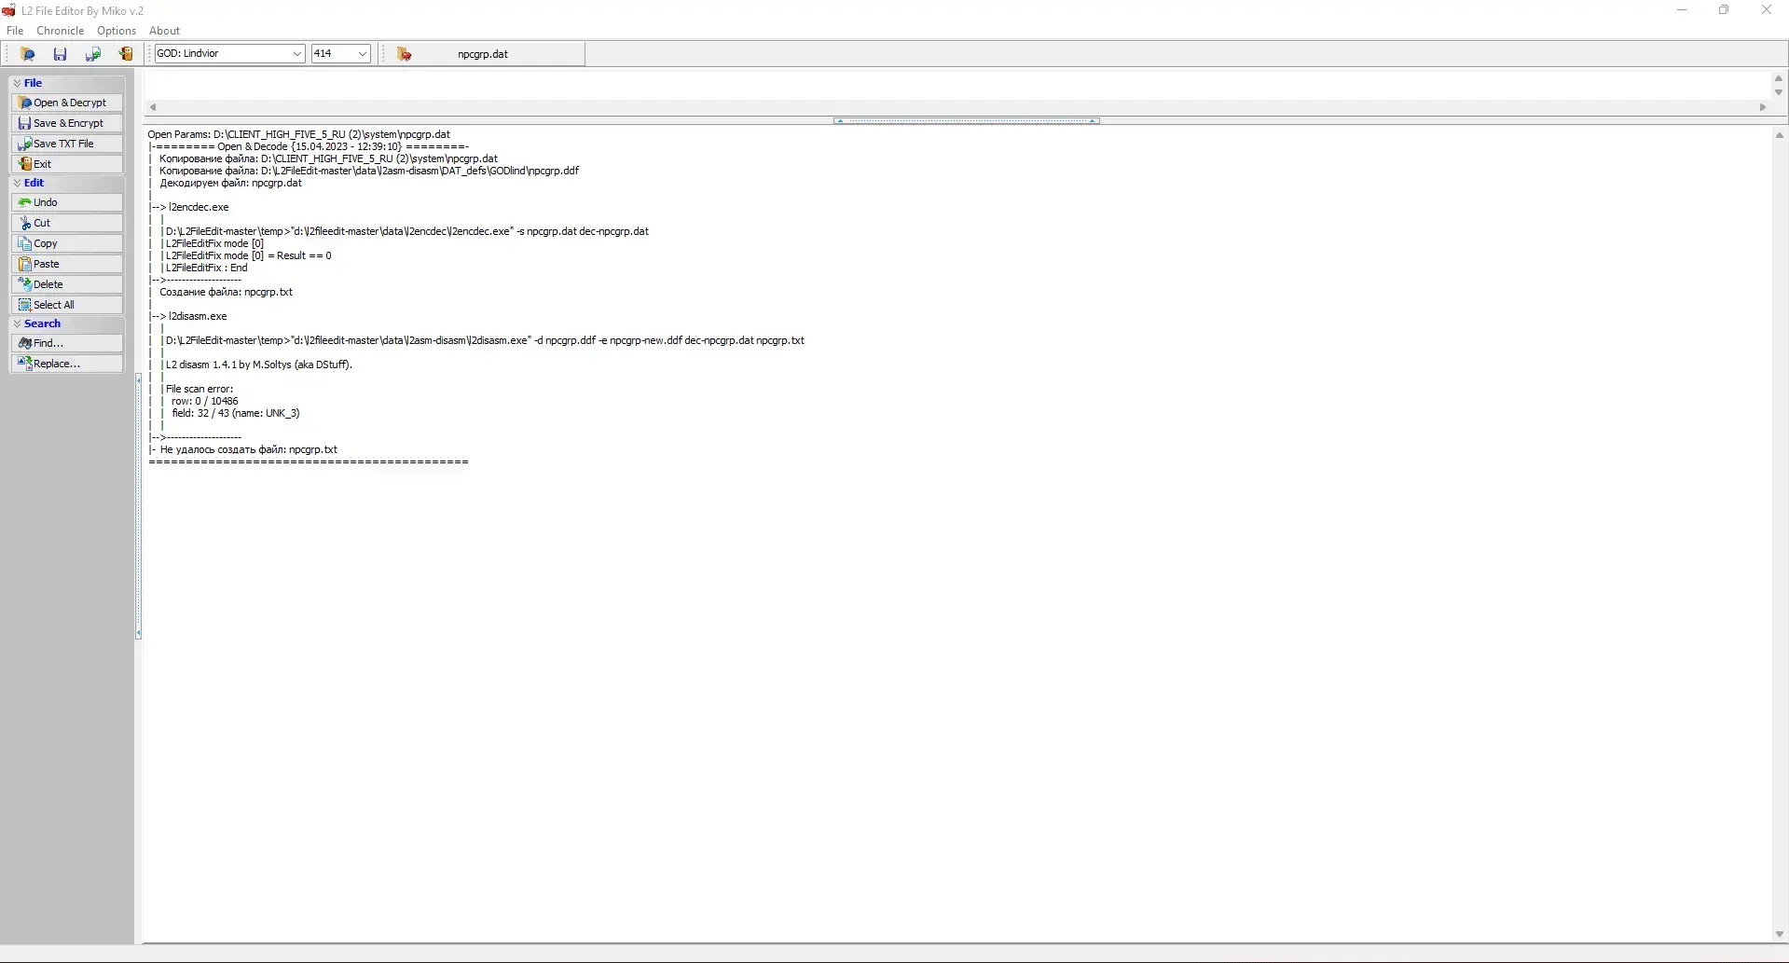This screenshot has height=963, width=1789.
Task: Click the Find... sidebar button
Action: pyautogui.click(x=67, y=343)
